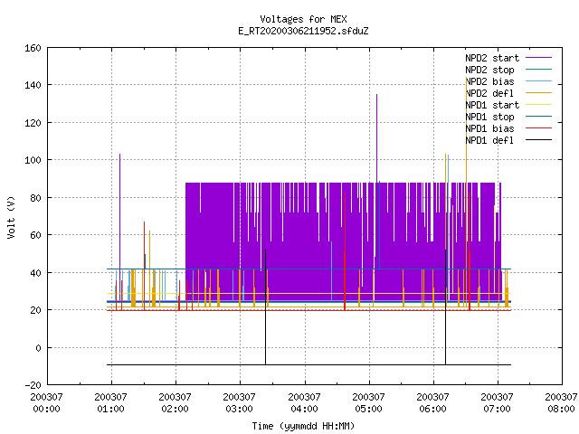Image resolution: width=579 pixels, height=434 pixels.
Task: Click the 200307 00:00 time tick label
Action: click(46, 403)
